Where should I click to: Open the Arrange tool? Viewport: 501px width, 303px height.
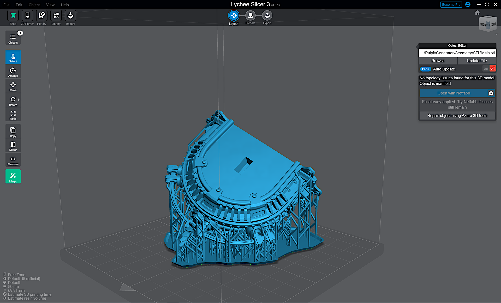[x=13, y=71]
